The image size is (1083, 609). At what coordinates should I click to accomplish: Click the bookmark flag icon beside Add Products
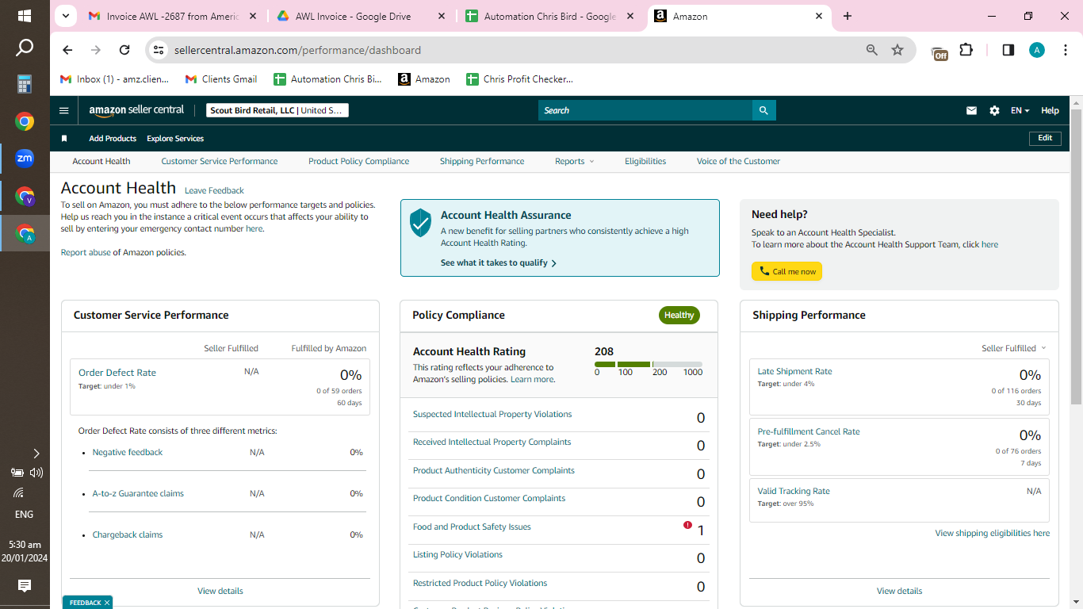tap(64, 138)
